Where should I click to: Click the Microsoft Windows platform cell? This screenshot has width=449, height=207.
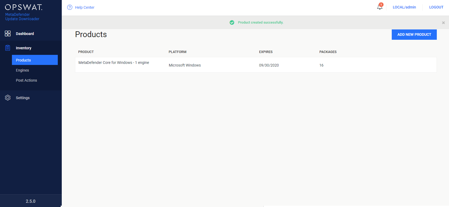click(x=185, y=65)
